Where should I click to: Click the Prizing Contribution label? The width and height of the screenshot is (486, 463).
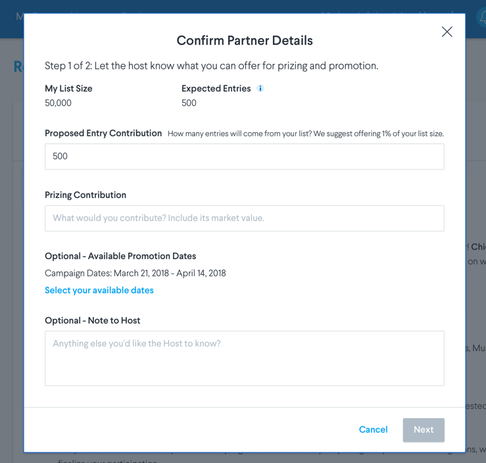(85, 195)
